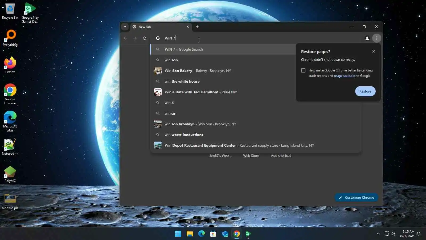Launch Microsoft Edge desktop shortcut
Image resolution: width=426 pixels, height=240 pixels.
click(10, 121)
